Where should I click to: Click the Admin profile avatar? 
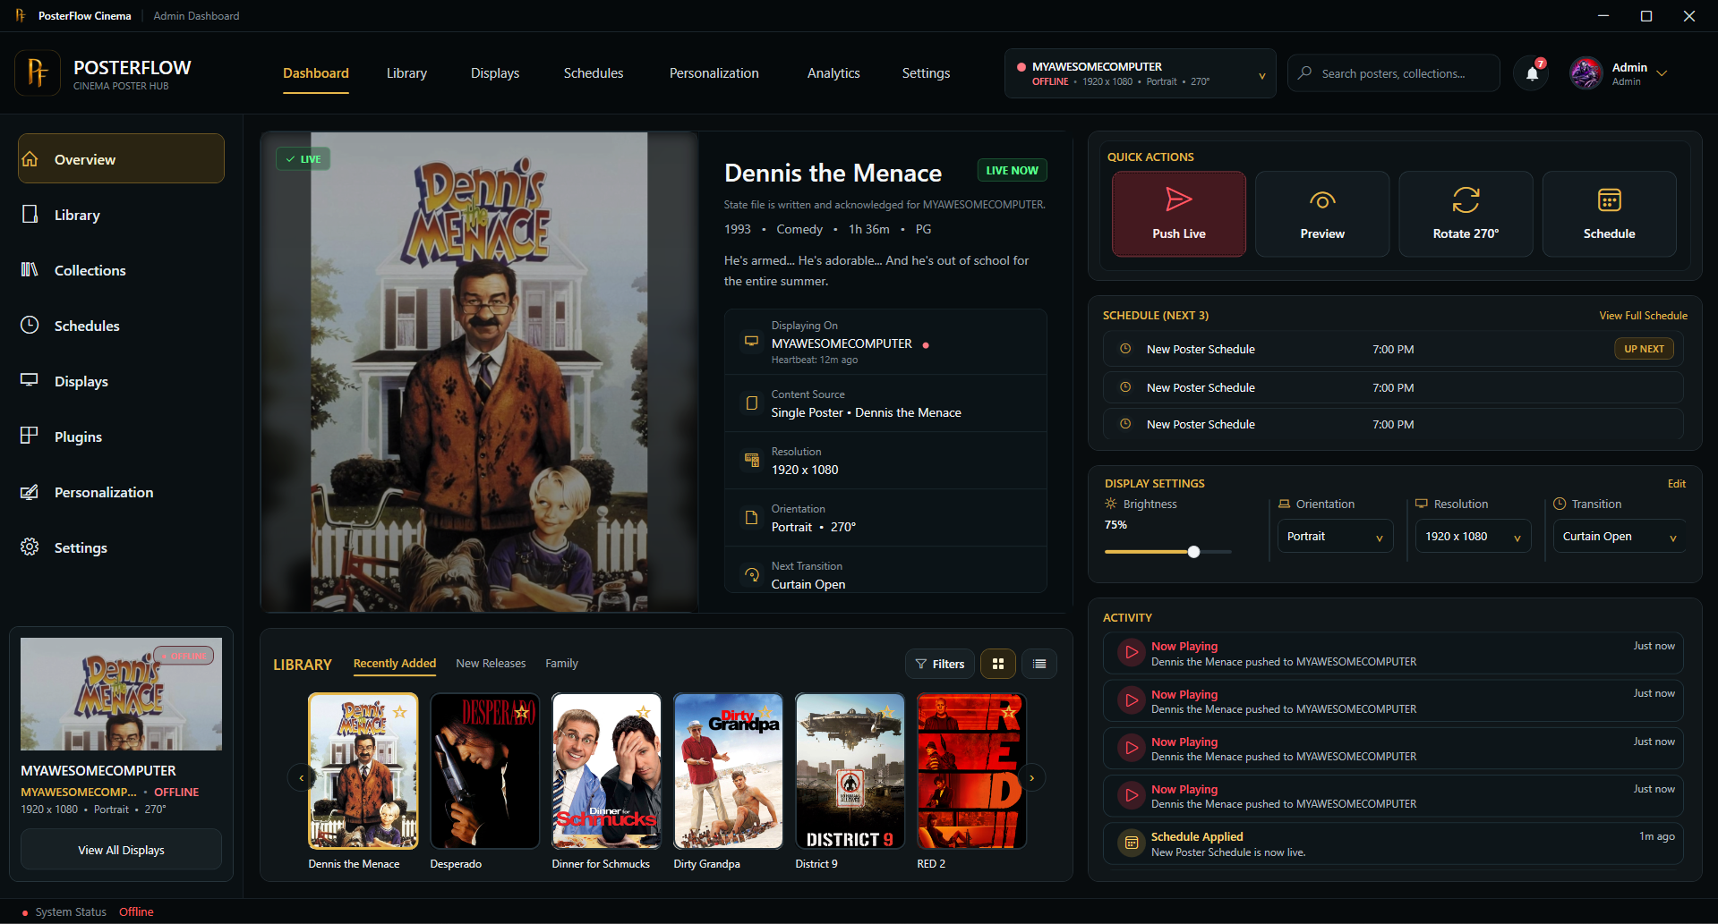coord(1586,73)
